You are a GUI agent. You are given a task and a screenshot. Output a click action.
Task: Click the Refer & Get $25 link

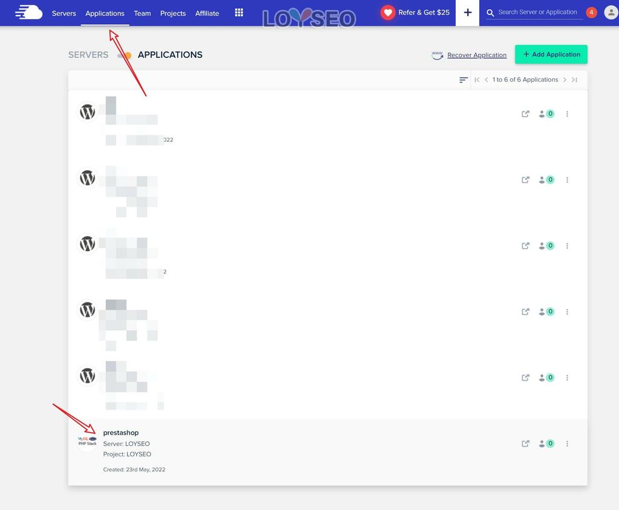pos(424,12)
